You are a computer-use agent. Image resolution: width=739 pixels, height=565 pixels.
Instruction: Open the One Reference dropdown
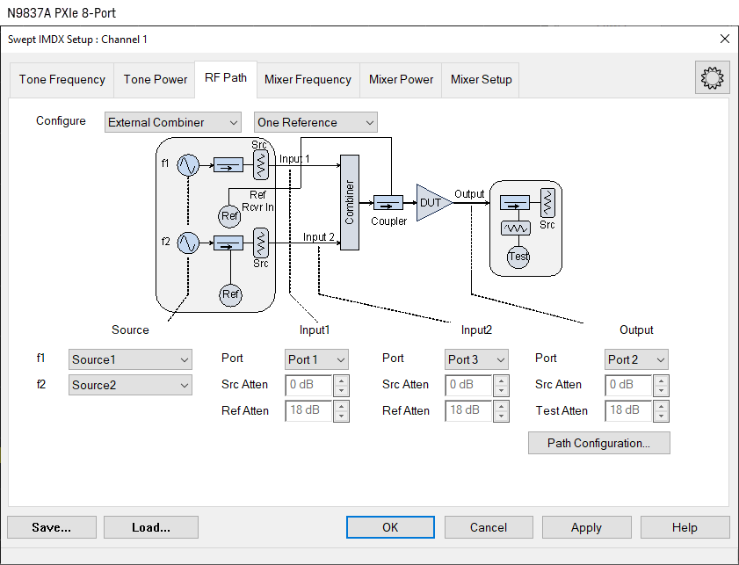pos(315,122)
